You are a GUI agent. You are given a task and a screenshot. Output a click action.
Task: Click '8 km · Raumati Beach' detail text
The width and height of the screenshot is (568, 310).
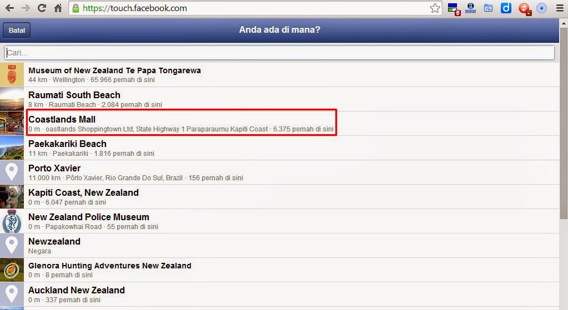(62, 105)
